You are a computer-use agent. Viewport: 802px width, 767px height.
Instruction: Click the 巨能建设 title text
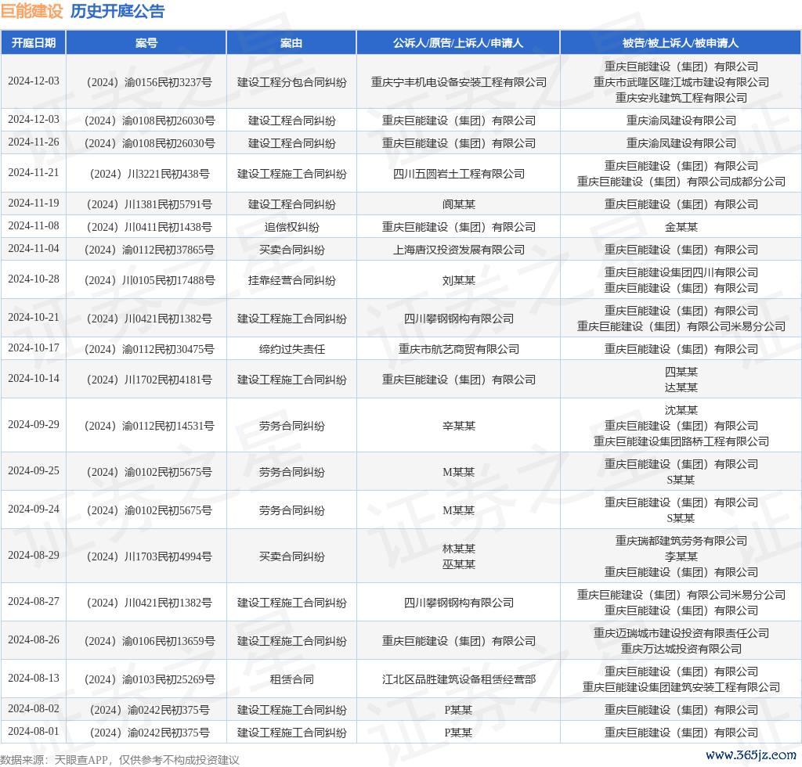(x=31, y=11)
